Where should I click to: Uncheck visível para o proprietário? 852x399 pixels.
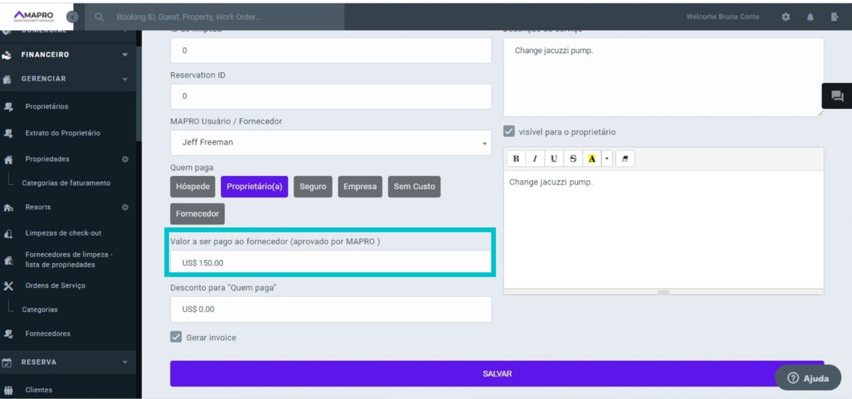[509, 131]
